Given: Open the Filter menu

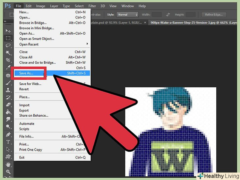Looking at the screenshot, I should click(x=92, y=6).
